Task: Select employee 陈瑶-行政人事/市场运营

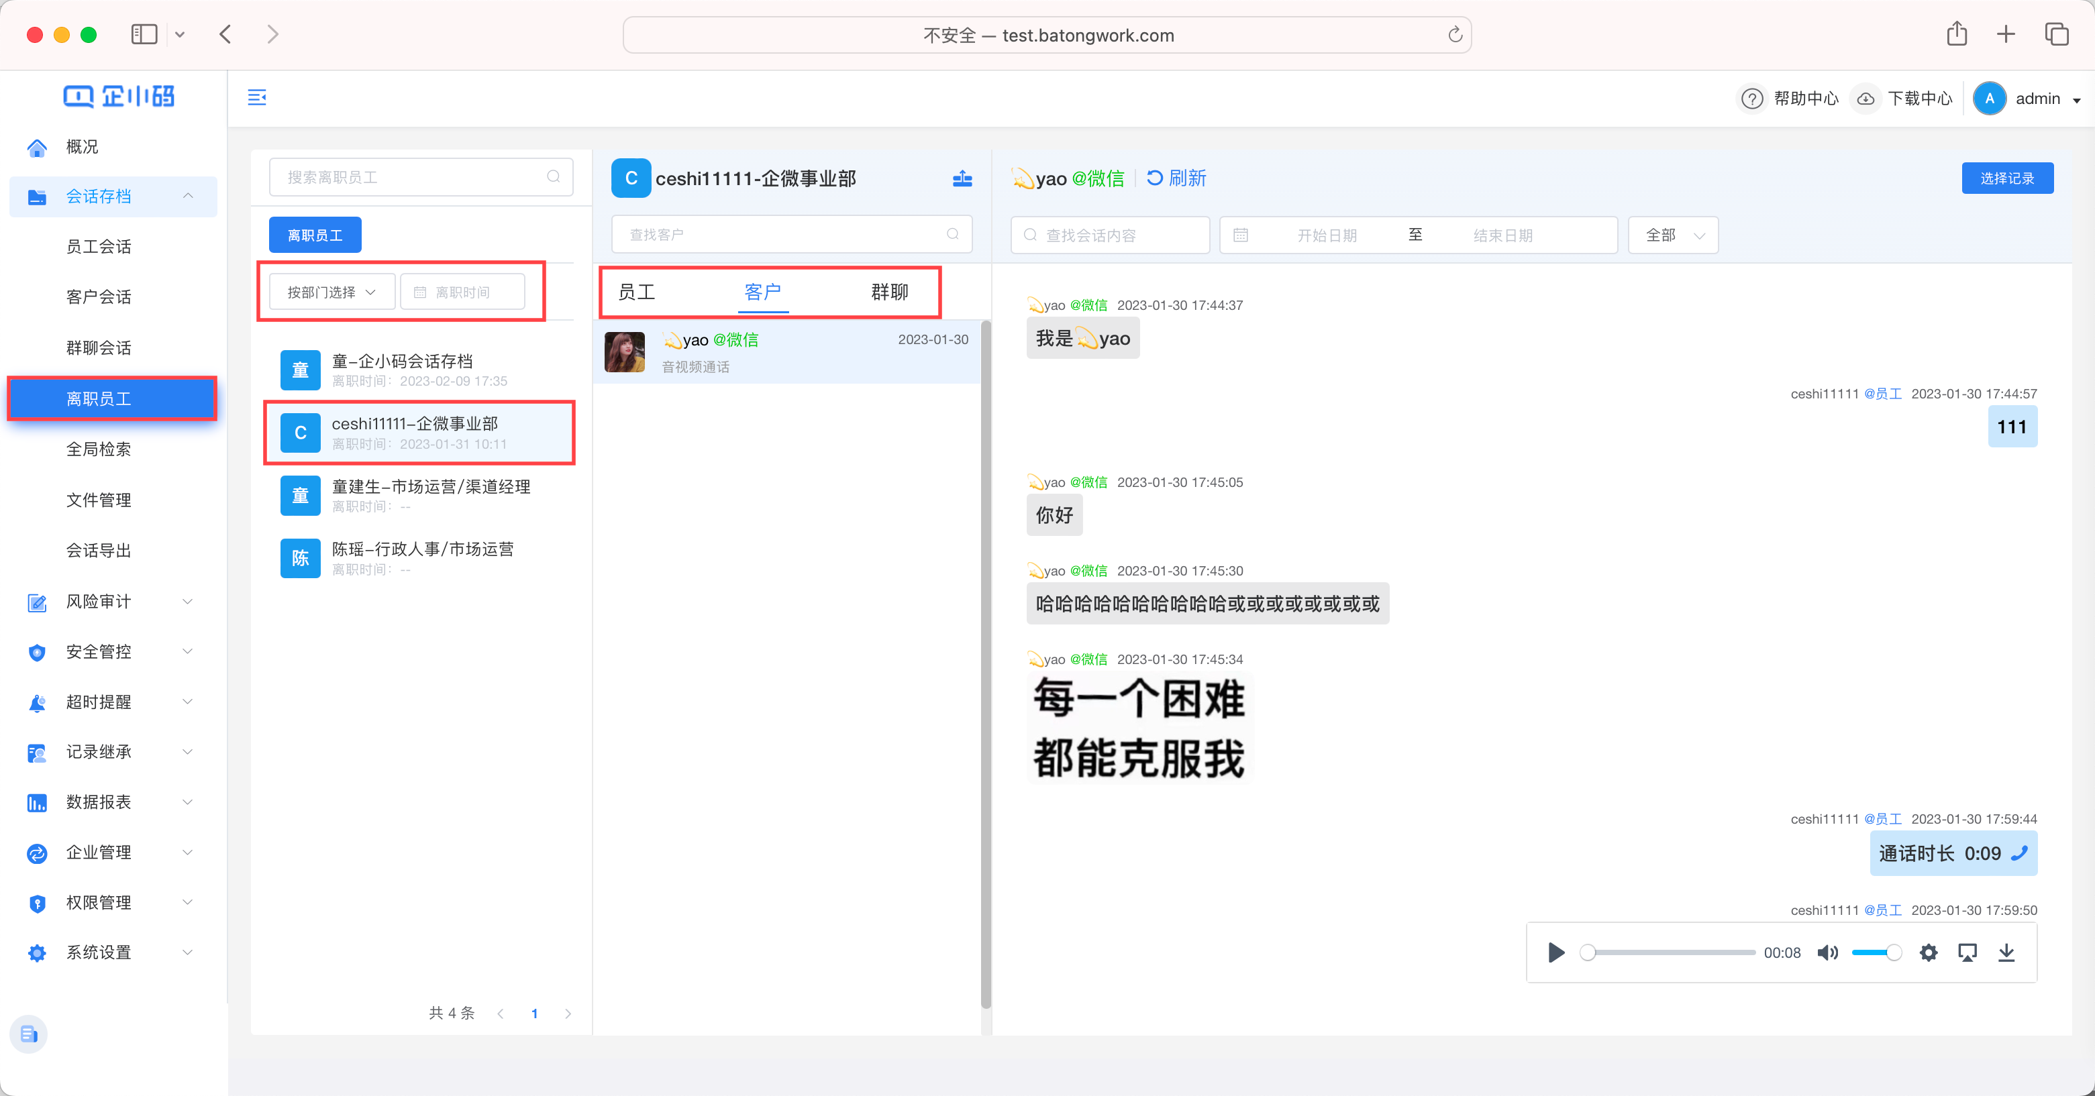Action: (x=421, y=559)
